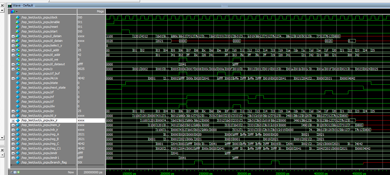Click the left panel's scroll-down arrow
Viewport: 390px width, 175px height.
pyautogui.click(x=2, y=138)
